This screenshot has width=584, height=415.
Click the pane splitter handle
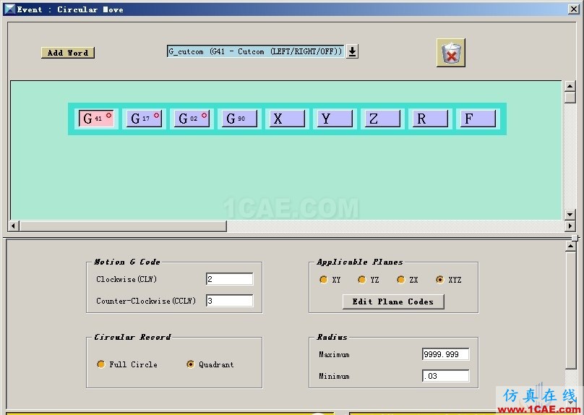pyautogui.click(x=575, y=238)
